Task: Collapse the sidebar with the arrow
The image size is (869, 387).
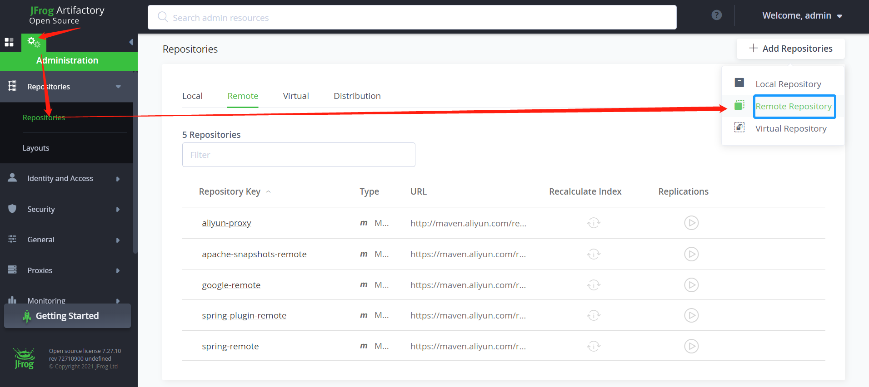Action: tap(131, 42)
